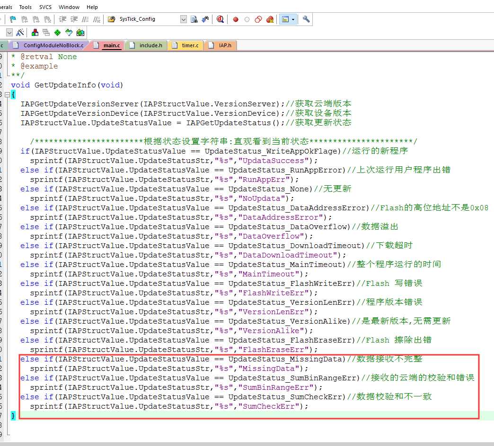Image resolution: width=494 pixels, height=446 pixels.
Task: Click the Find icon with document
Action: (194, 19)
